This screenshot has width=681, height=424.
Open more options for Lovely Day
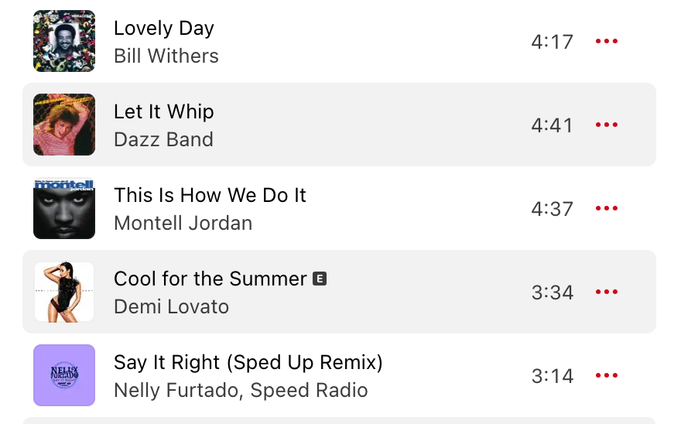607,42
